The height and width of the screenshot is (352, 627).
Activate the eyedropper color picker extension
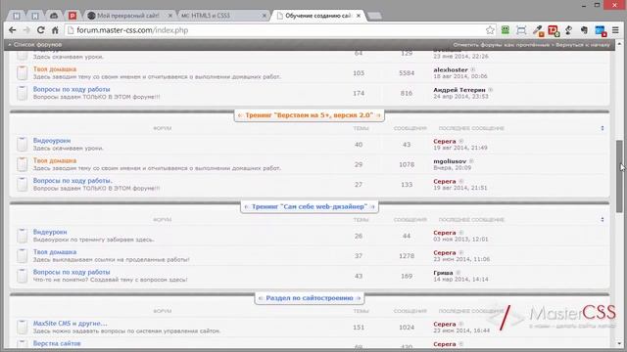[x=538, y=30]
